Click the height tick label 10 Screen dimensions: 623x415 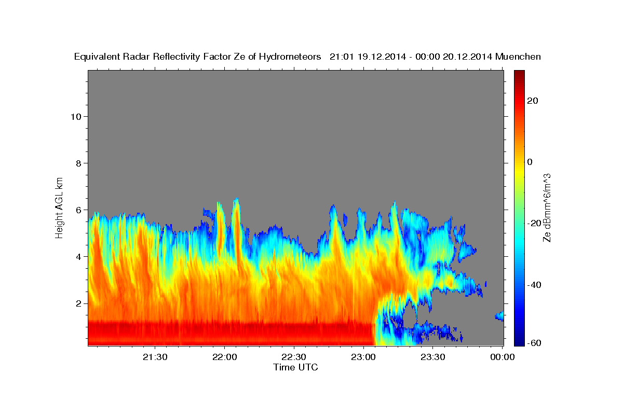coord(76,116)
